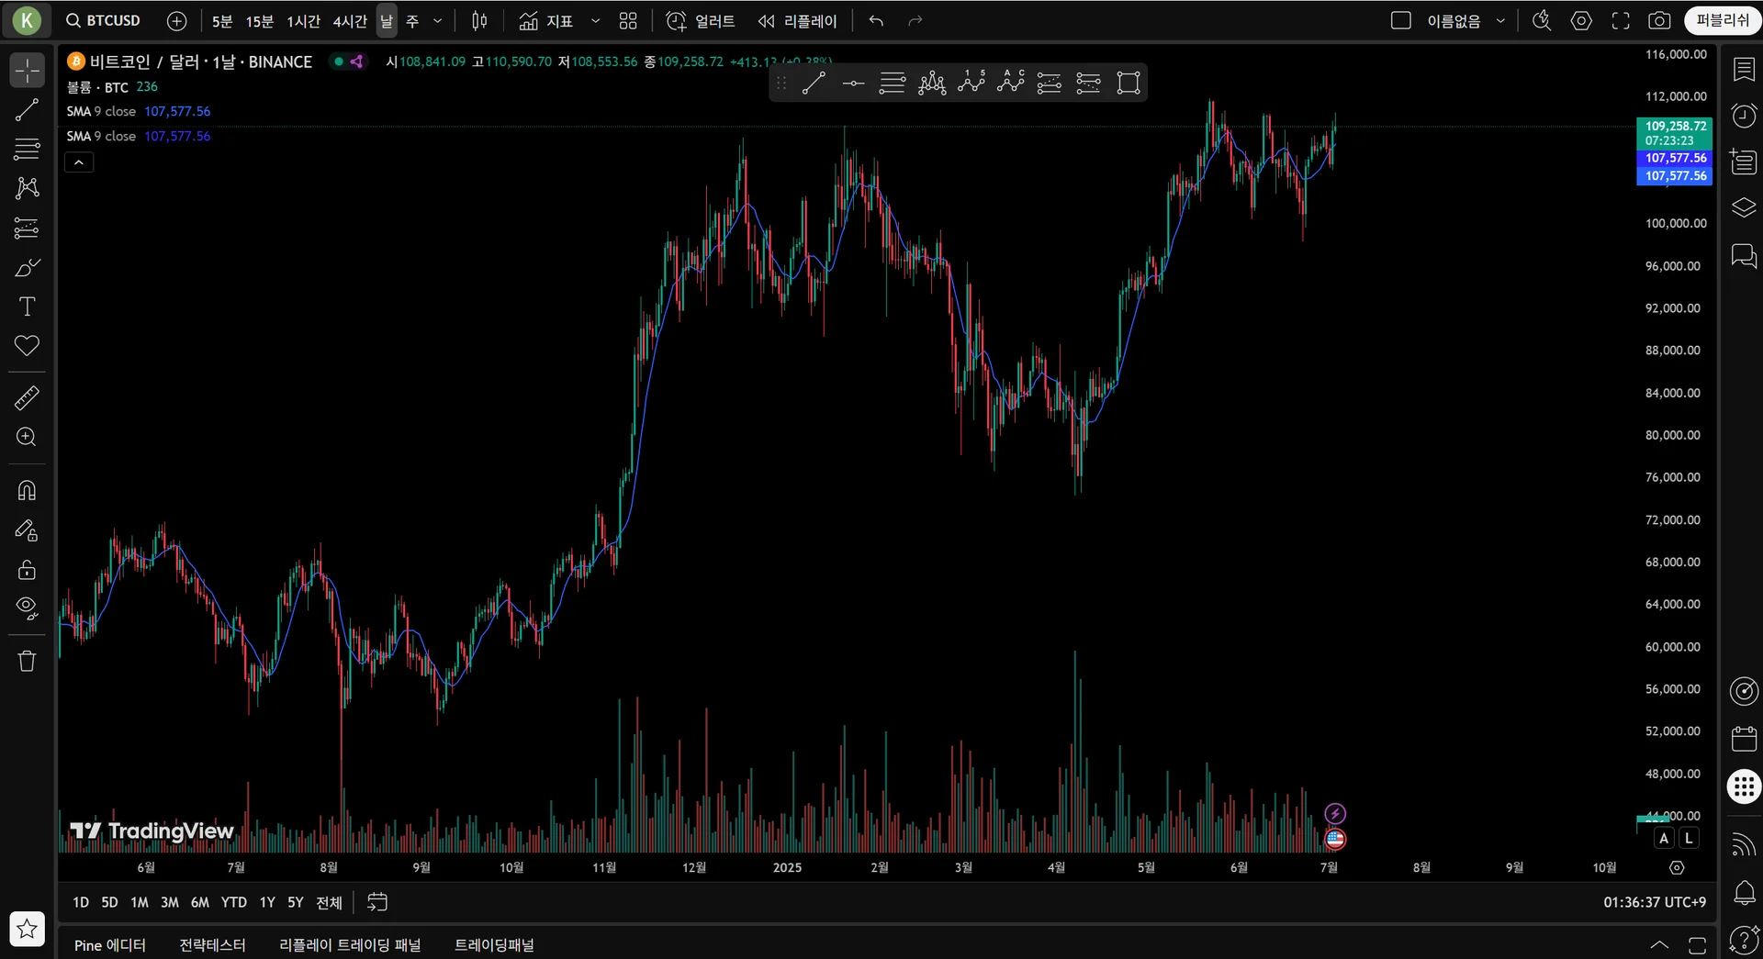The width and height of the screenshot is (1763, 959).
Task: Click the 퍼블리쉬 publish button
Action: [1723, 20]
